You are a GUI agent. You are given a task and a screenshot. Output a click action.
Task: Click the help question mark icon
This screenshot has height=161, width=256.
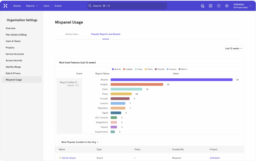(x=218, y=6)
